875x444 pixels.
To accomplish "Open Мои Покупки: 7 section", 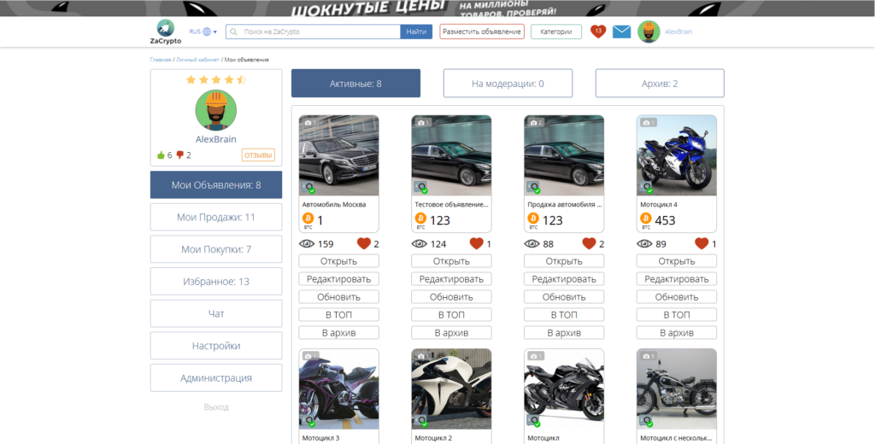I will pyautogui.click(x=216, y=249).
